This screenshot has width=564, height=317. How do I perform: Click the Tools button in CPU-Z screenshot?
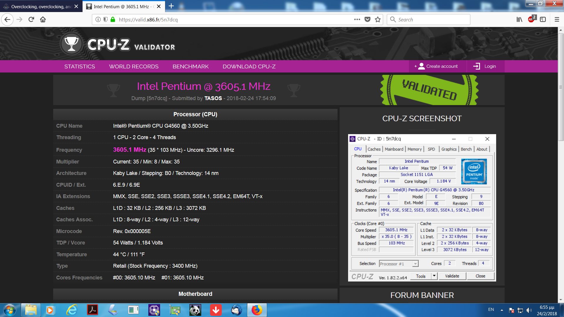pos(421,276)
